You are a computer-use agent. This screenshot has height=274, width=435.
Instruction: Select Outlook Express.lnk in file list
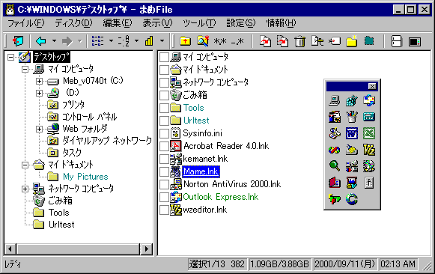coord(221,197)
